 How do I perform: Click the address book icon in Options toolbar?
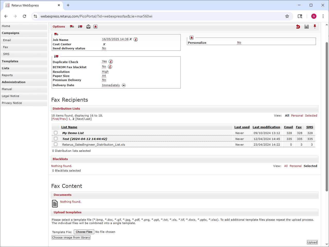(95, 27)
